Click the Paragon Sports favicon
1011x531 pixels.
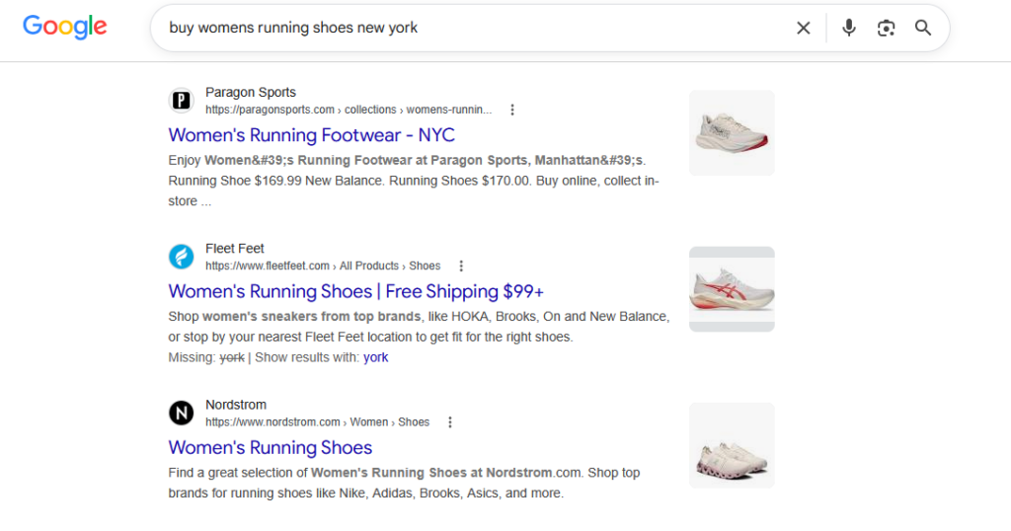tap(182, 101)
